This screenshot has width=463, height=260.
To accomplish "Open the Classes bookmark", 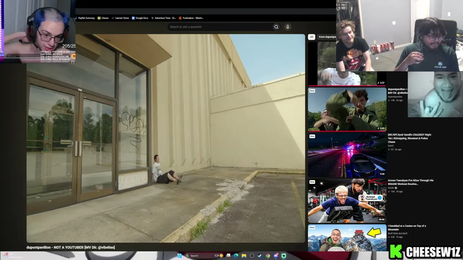I will click(103, 18).
